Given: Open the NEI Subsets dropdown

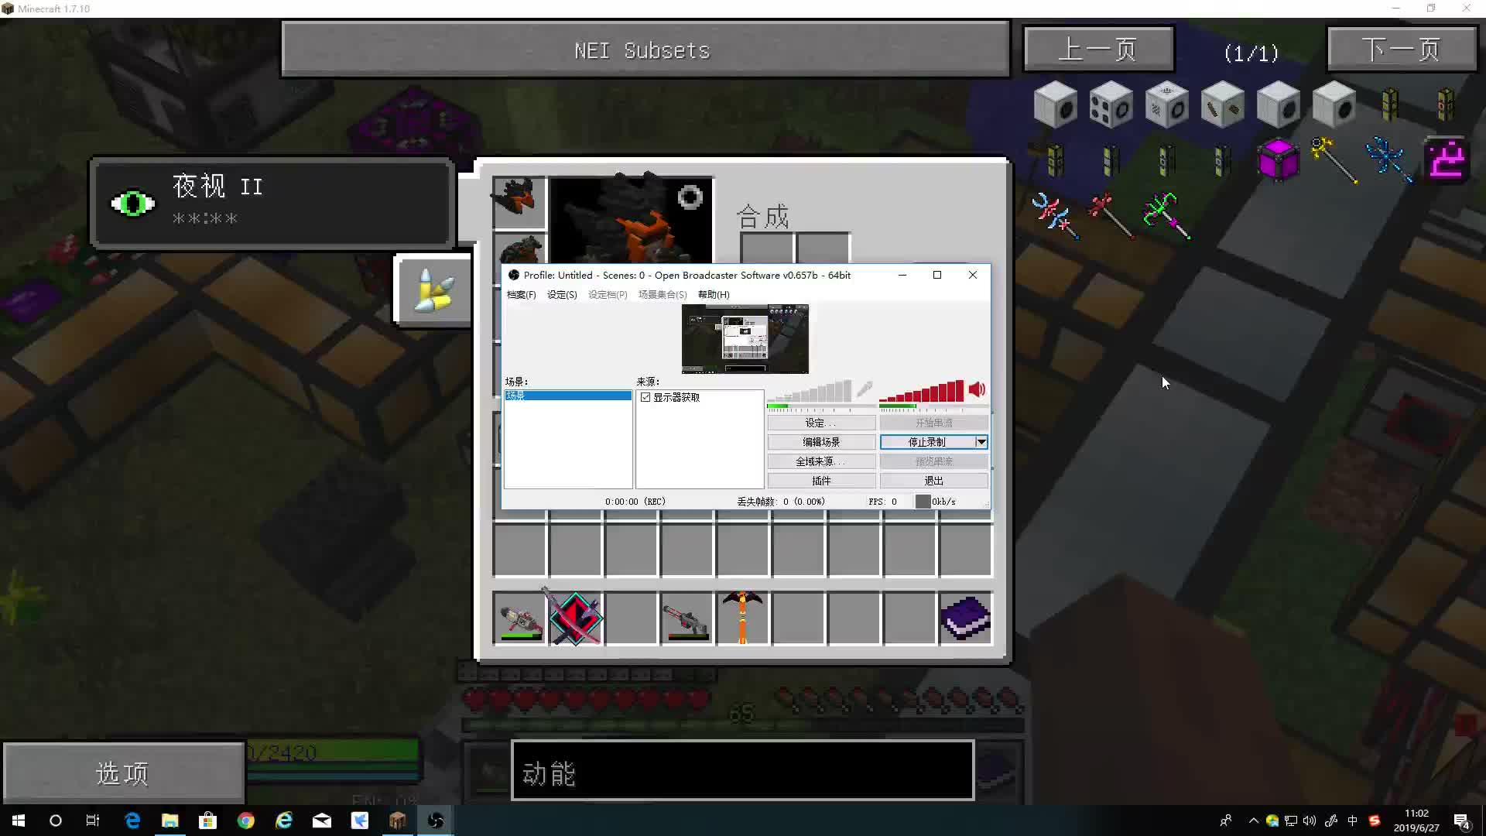Looking at the screenshot, I should [645, 50].
